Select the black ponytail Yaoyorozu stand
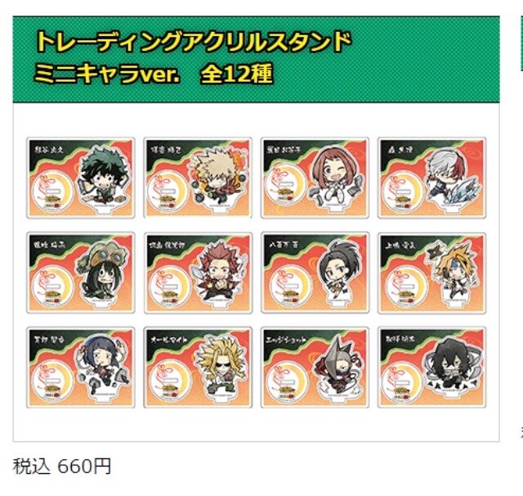 (x=315, y=273)
